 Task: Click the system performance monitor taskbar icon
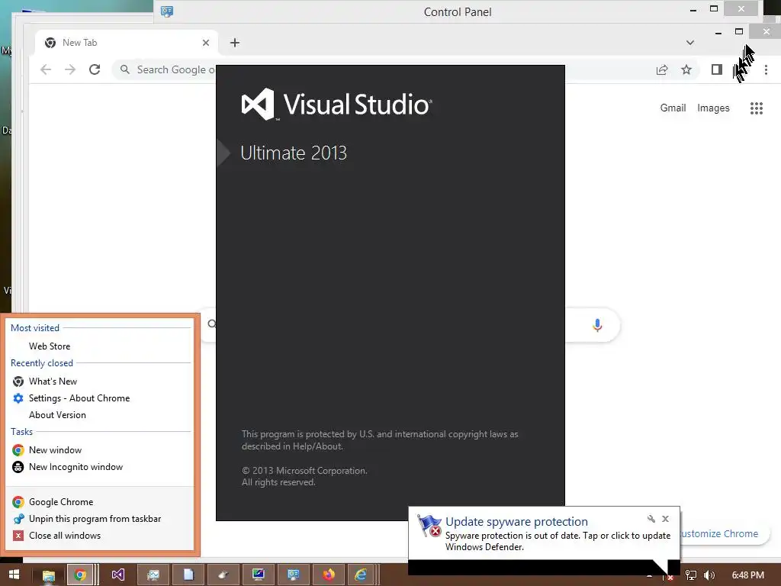(x=153, y=575)
